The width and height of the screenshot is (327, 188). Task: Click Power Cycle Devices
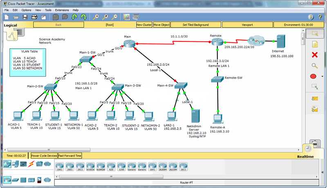point(44,156)
